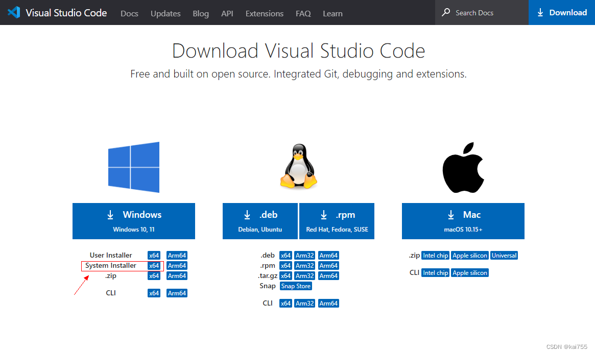Image resolution: width=595 pixels, height=354 pixels.
Task: Click the Linux Tux penguin image
Action: [299, 166]
